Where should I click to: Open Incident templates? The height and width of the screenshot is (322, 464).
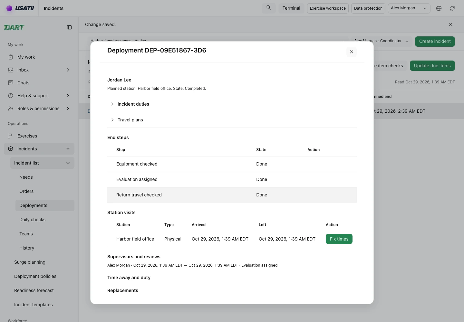(42, 305)
